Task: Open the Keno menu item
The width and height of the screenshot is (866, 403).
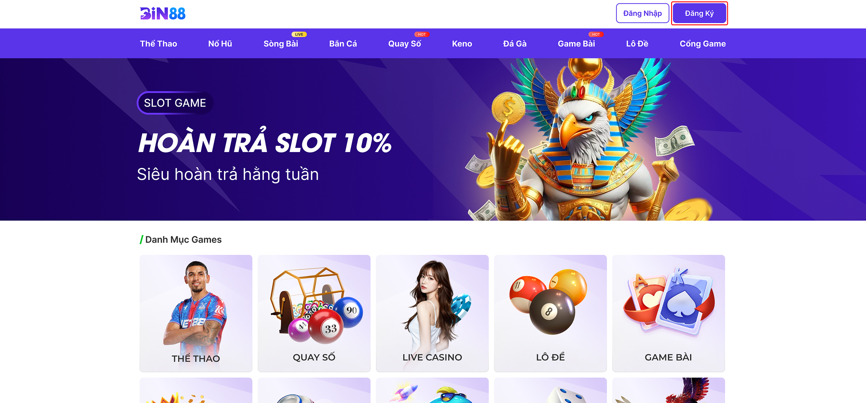Action: (462, 44)
